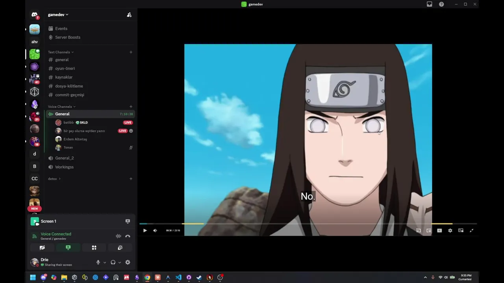The image size is (504, 283).
Task: Open video player settings gear
Action: click(450, 230)
